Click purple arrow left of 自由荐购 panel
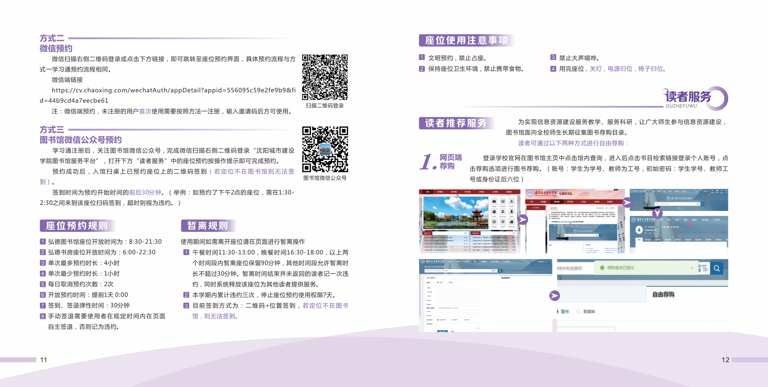768x387 pixels. [x=554, y=296]
